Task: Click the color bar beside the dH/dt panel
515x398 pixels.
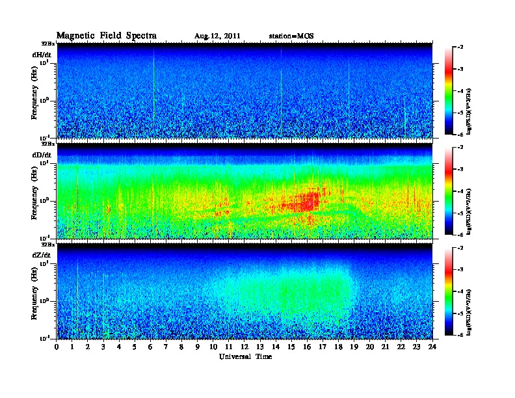Action: point(449,90)
